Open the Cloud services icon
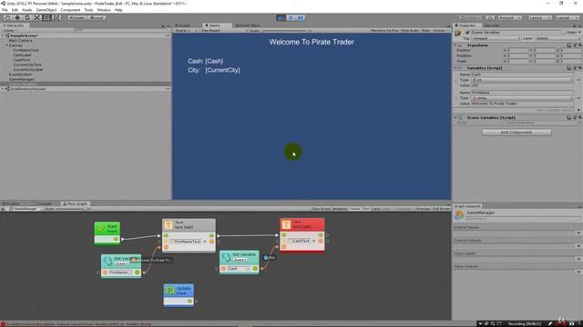583x327 pixels. [x=490, y=18]
